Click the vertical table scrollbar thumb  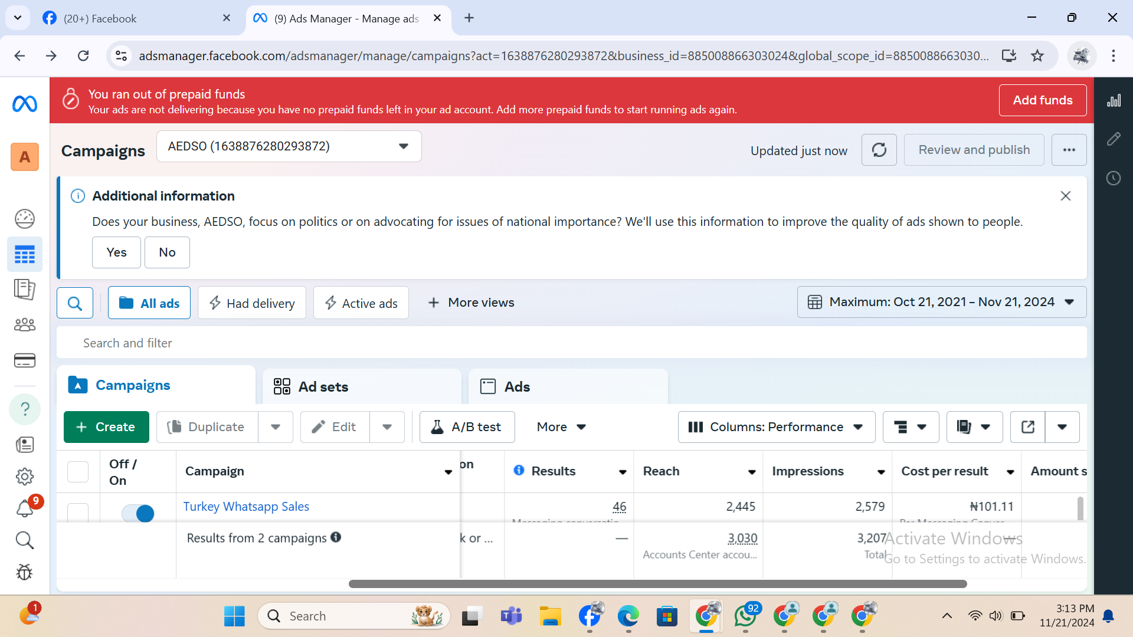click(1080, 508)
